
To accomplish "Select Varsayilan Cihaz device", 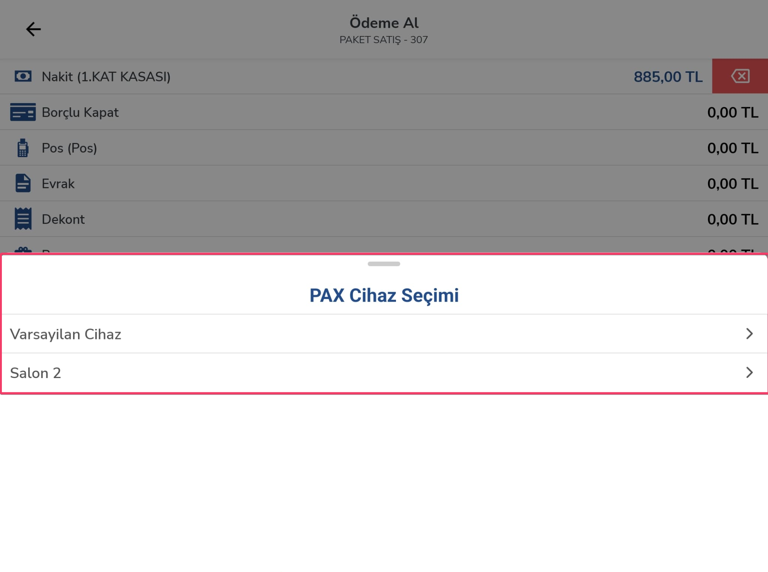I will pyautogui.click(x=384, y=334).
